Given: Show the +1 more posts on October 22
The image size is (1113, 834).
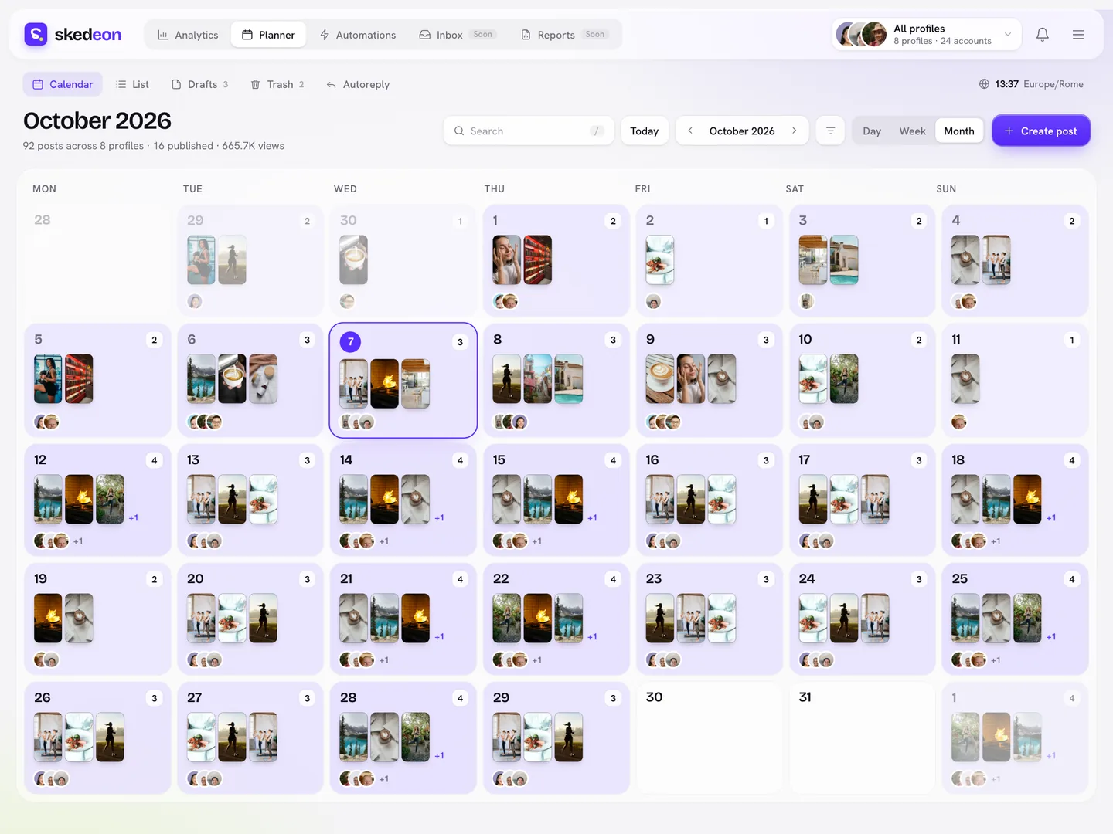Looking at the screenshot, I should (592, 636).
